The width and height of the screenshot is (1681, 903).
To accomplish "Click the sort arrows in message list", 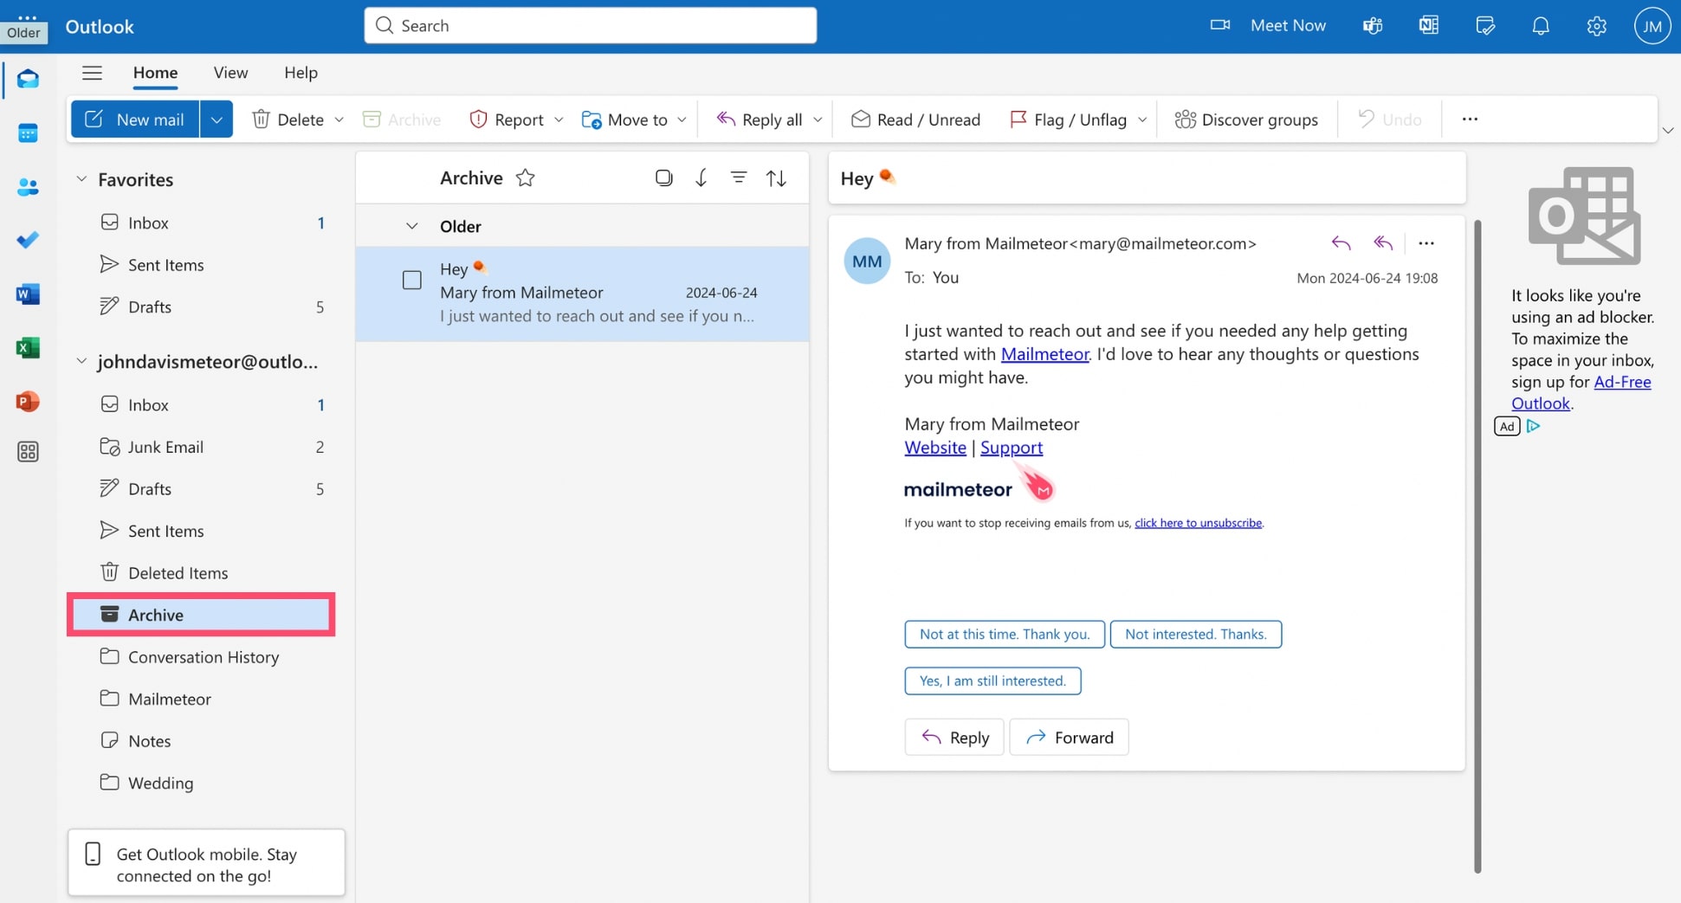I will point(776,178).
